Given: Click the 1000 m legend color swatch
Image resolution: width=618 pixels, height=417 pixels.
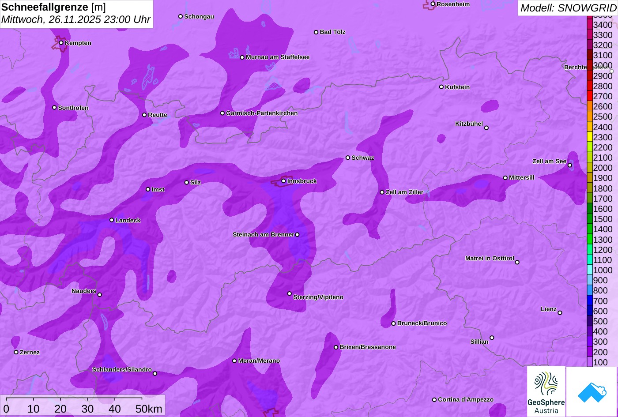Looking at the screenshot, I should click(589, 270).
